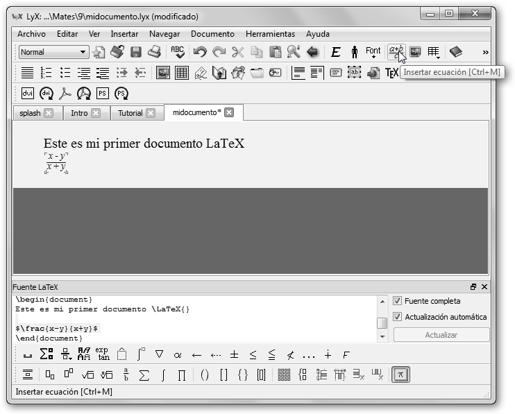The width and height of the screenshot is (515, 414).
Task: Toggle the math toolbar pi button
Action: [x=400, y=375]
